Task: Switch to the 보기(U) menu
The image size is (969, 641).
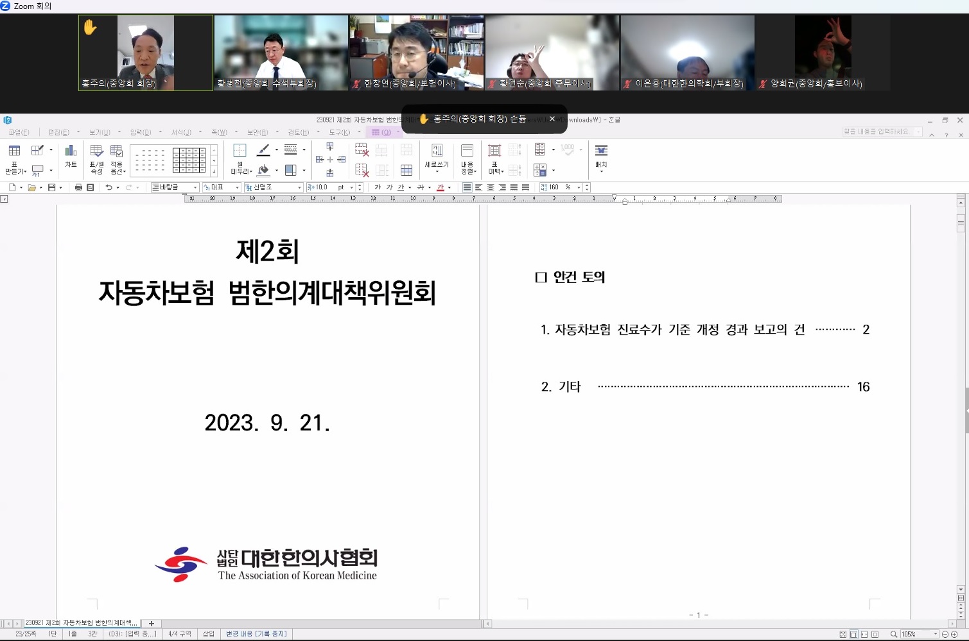Action: coord(100,132)
